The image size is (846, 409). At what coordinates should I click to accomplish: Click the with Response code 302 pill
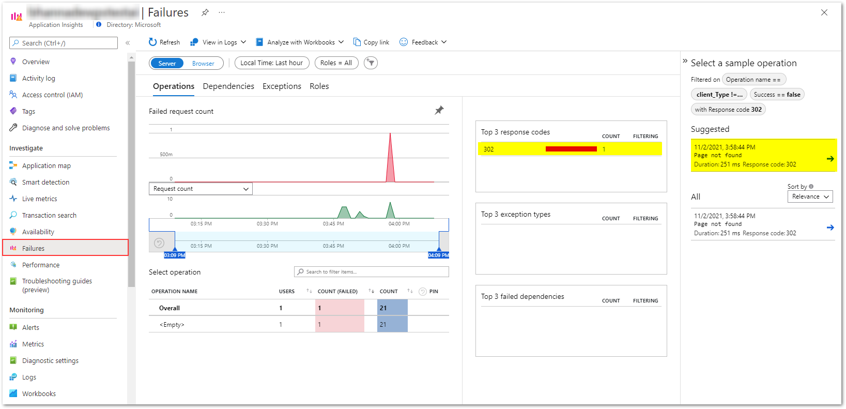[728, 110]
